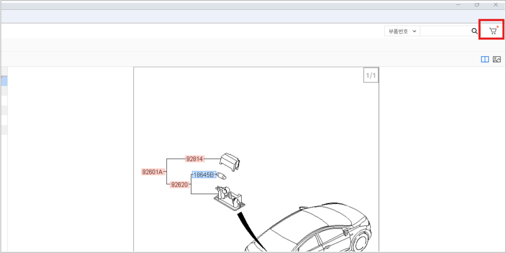Select highlighted part label 18645B
506x253 pixels.
pos(204,175)
